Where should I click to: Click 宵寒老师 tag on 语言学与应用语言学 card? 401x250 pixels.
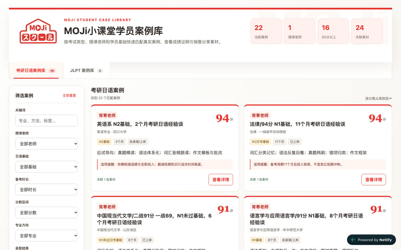260,207
